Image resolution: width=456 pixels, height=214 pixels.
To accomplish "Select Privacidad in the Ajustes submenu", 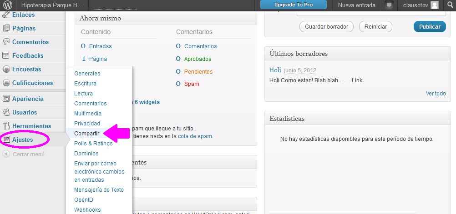I will pyautogui.click(x=87, y=124).
